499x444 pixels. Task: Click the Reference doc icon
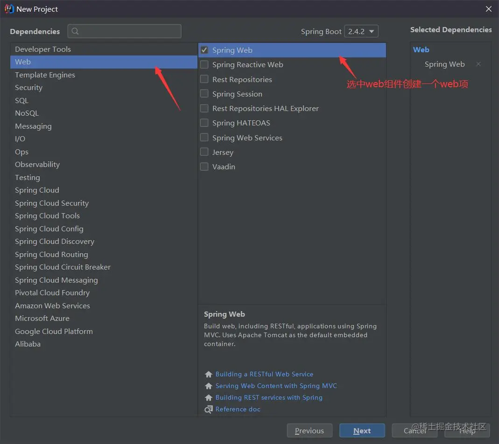208,409
